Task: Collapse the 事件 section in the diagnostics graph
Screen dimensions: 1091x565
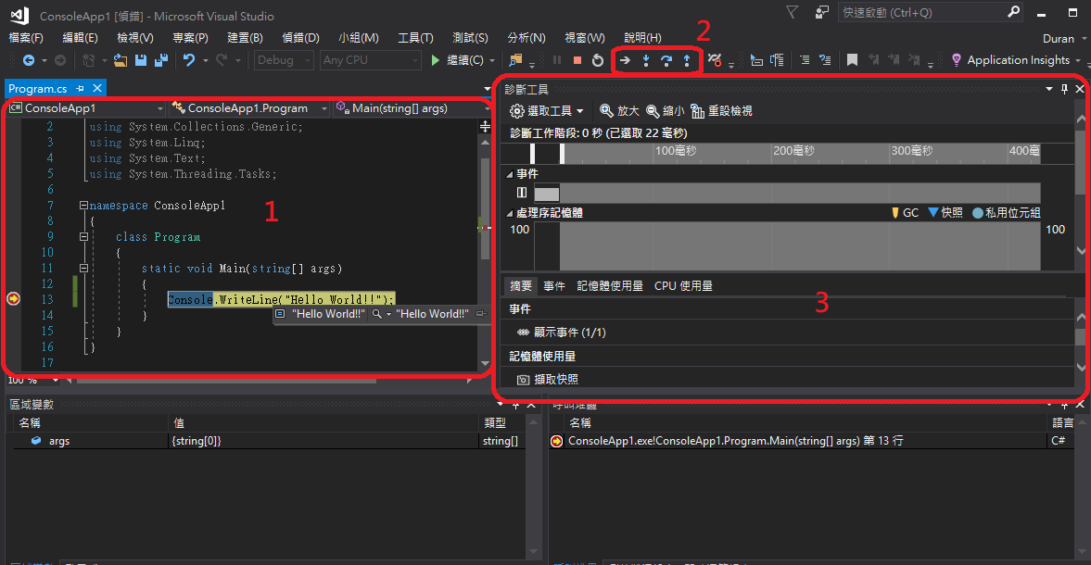Action: 509,174
